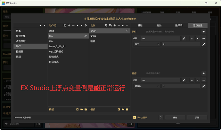This screenshot has height=130, width=221.
Task: Move the motion down in 动作 header
Action: coord(127,26)
